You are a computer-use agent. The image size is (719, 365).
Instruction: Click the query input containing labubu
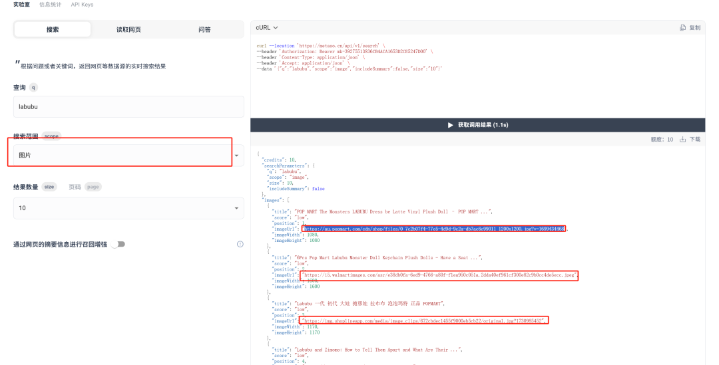coord(128,106)
